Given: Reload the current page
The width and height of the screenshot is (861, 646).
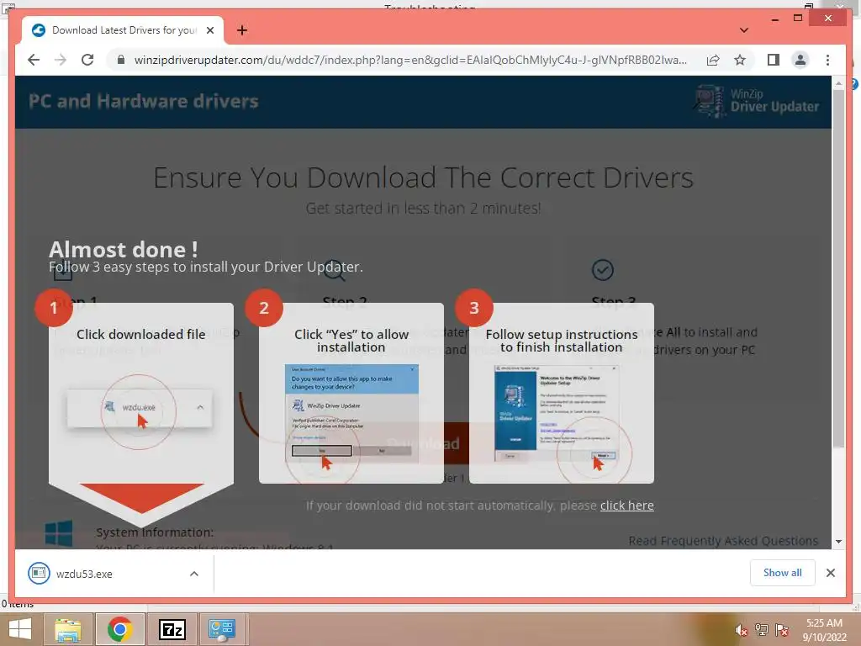Looking at the screenshot, I should (x=87, y=60).
